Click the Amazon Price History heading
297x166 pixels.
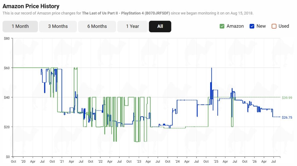click(x=31, y=6)
